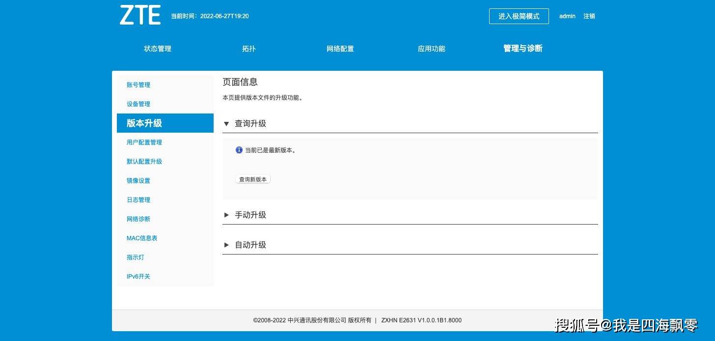Image resolution: width=715 pixels, height=341 pixels.
Task: Select 版本升级 in the sidebar
Action: pos(165,123)
